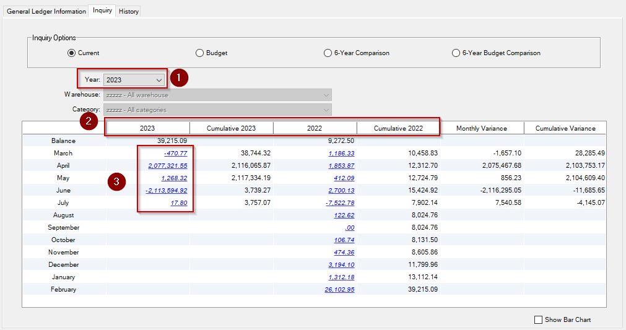Open the July 2022 amount -7,522.78
Screen dimensions: 626x330
(x=340, y=202)
